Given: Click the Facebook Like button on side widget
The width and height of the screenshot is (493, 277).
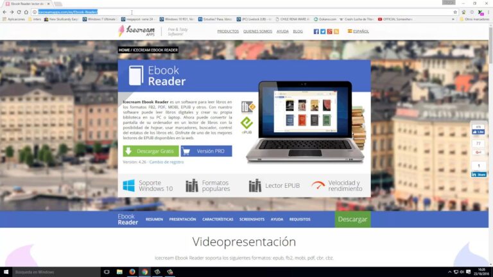Looking at the screenshot, I should click(478, 132).
